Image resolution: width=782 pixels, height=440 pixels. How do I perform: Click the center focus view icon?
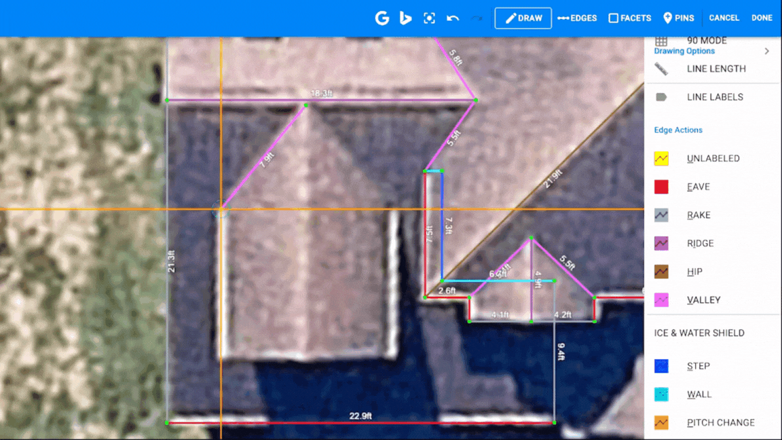tap(429, 18)
